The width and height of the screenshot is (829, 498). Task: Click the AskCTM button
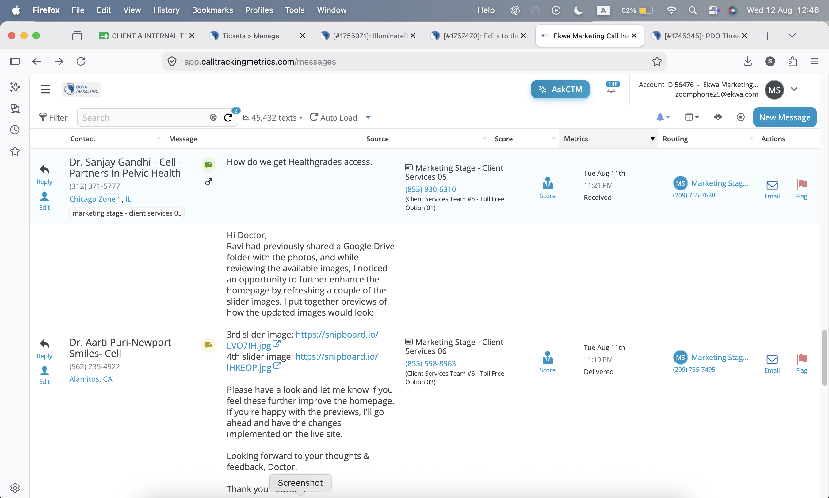[560, 89]
